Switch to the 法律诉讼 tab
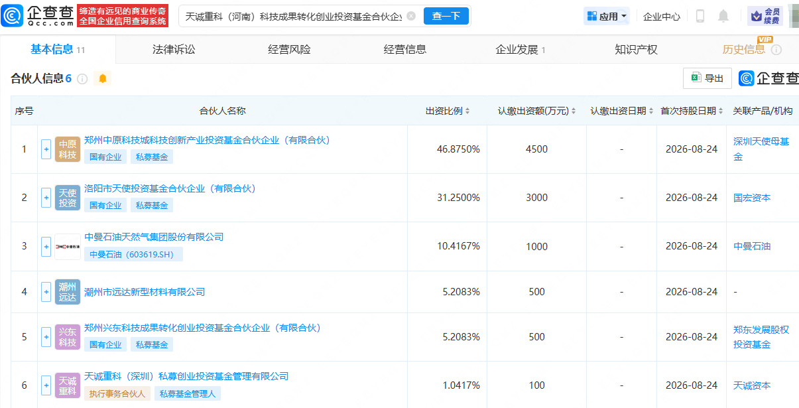Image resolution: width=799 pixels, height=408 pixels. [x=174, y=49]
